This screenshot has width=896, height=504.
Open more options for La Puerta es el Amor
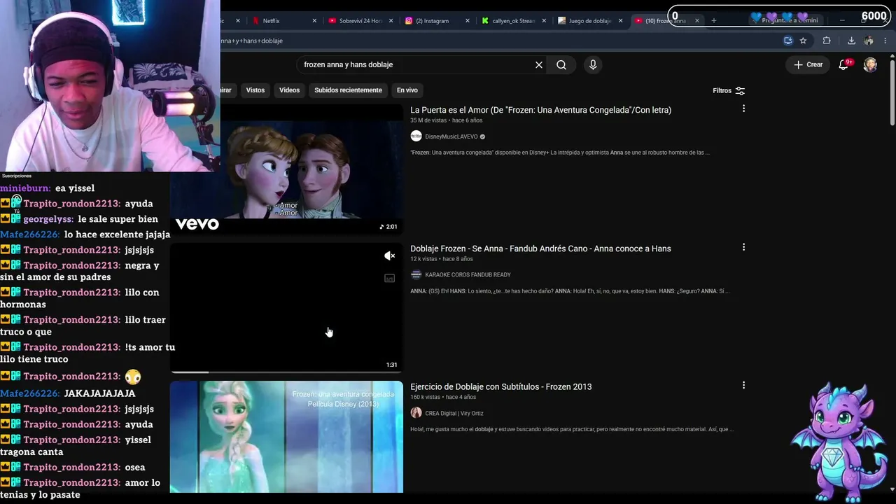click(743, 108)
